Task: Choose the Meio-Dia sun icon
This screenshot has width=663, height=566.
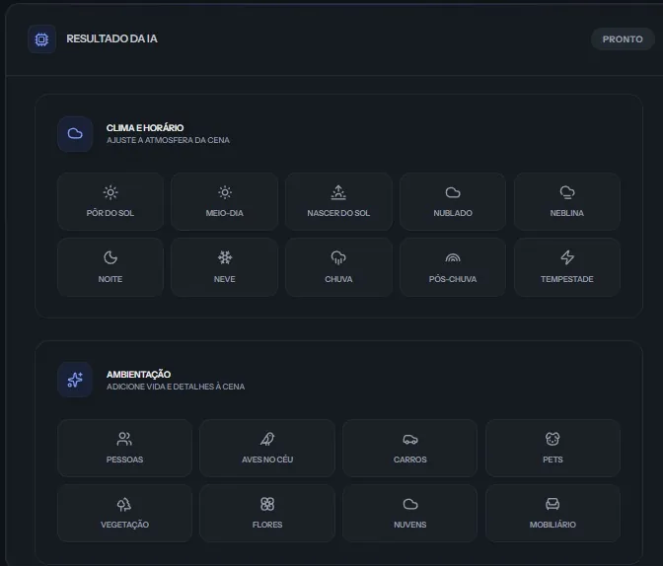Action: [225, 192]
